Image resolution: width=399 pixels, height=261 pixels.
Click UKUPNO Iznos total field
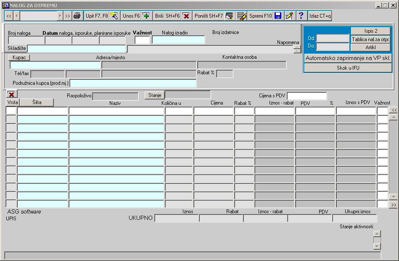(177, 218)
